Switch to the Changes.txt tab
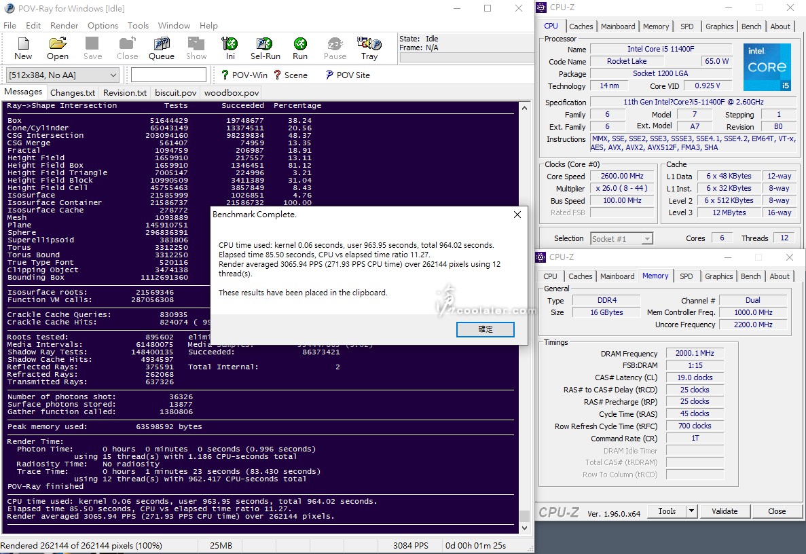Screen dimensions: 806x554 coord(73,93)
